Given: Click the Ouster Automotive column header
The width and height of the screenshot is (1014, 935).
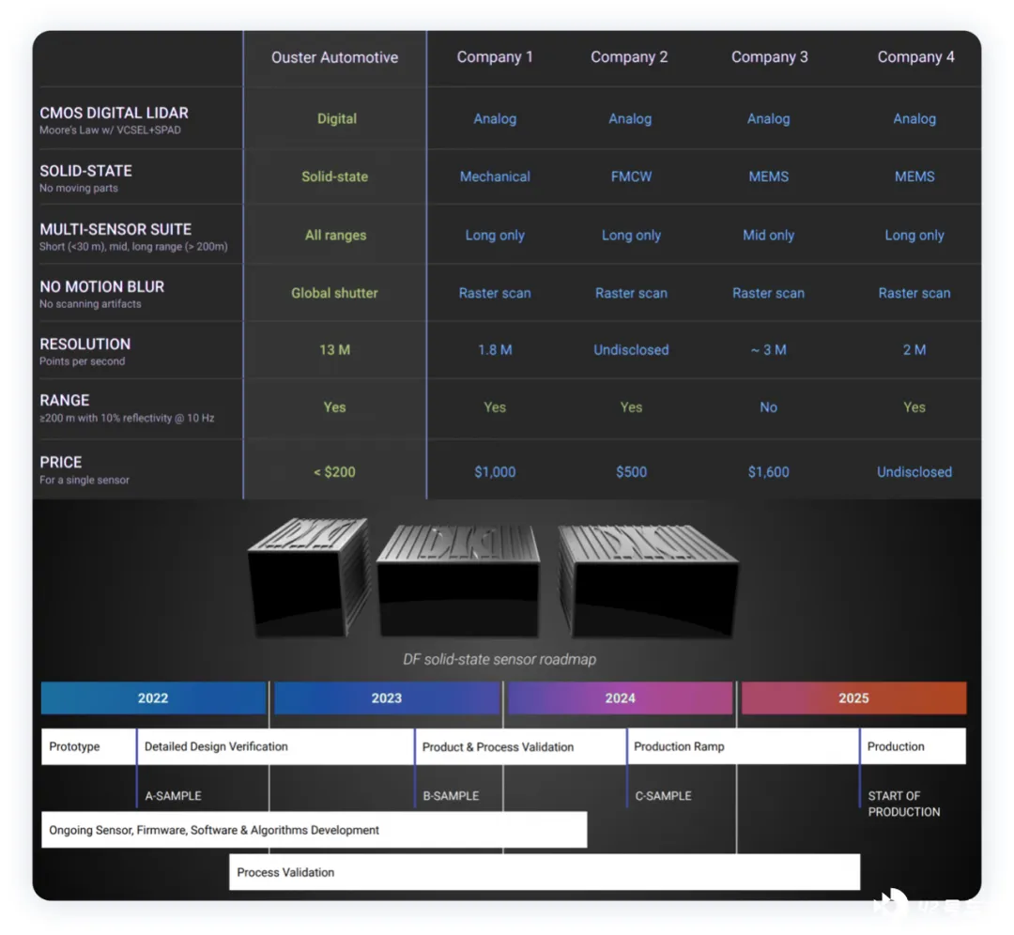Looking at the screenshot, I should coord(334,57).
